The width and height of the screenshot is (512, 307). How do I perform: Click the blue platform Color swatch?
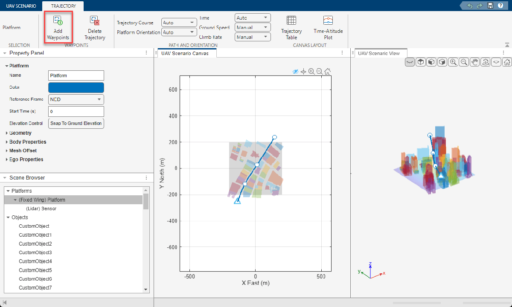(76, 87)
